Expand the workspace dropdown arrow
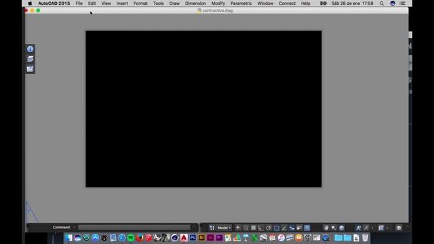Image resolution: width=434 pixels, height=244 pixels. (x=387, y=228)
